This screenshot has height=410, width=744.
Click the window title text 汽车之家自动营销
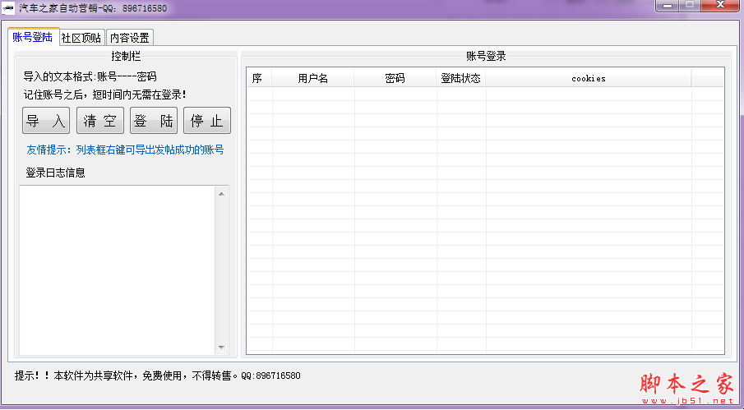(93, 8)
